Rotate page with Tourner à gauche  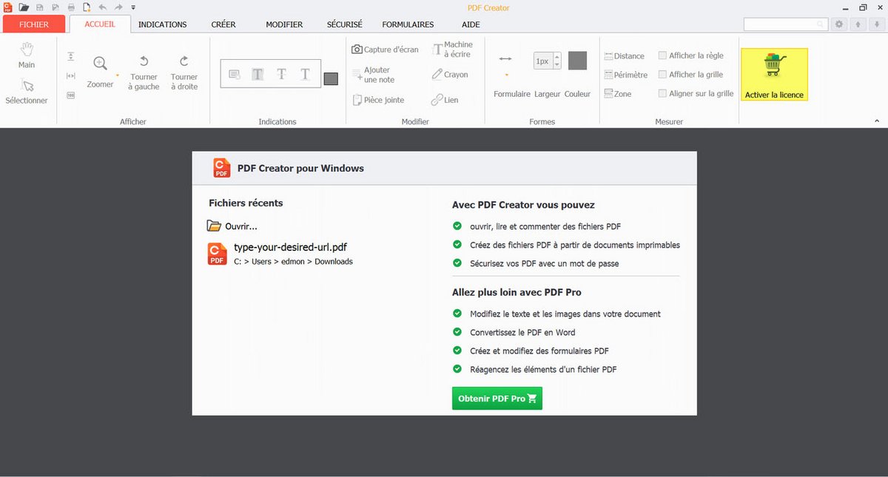pos(144,62)
